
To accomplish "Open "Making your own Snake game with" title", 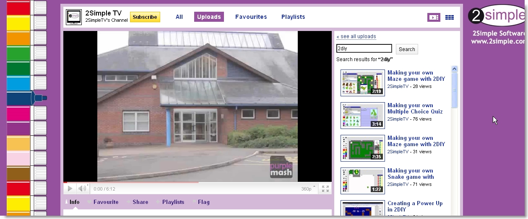I will (411, 174).
